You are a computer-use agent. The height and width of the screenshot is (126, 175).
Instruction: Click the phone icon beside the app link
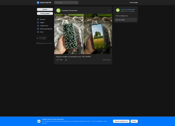tap(37, 38)
